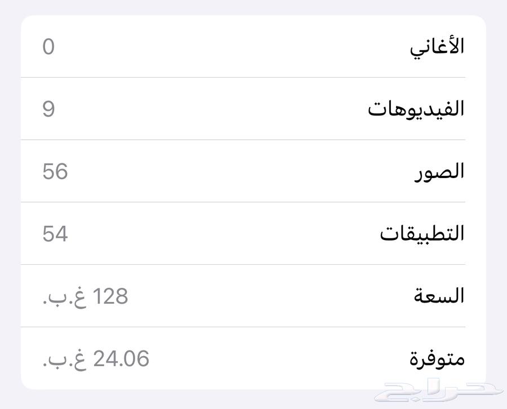Tap the photos count showing 56
Viewport: 507px width, 409px height.
pos(53,171)
